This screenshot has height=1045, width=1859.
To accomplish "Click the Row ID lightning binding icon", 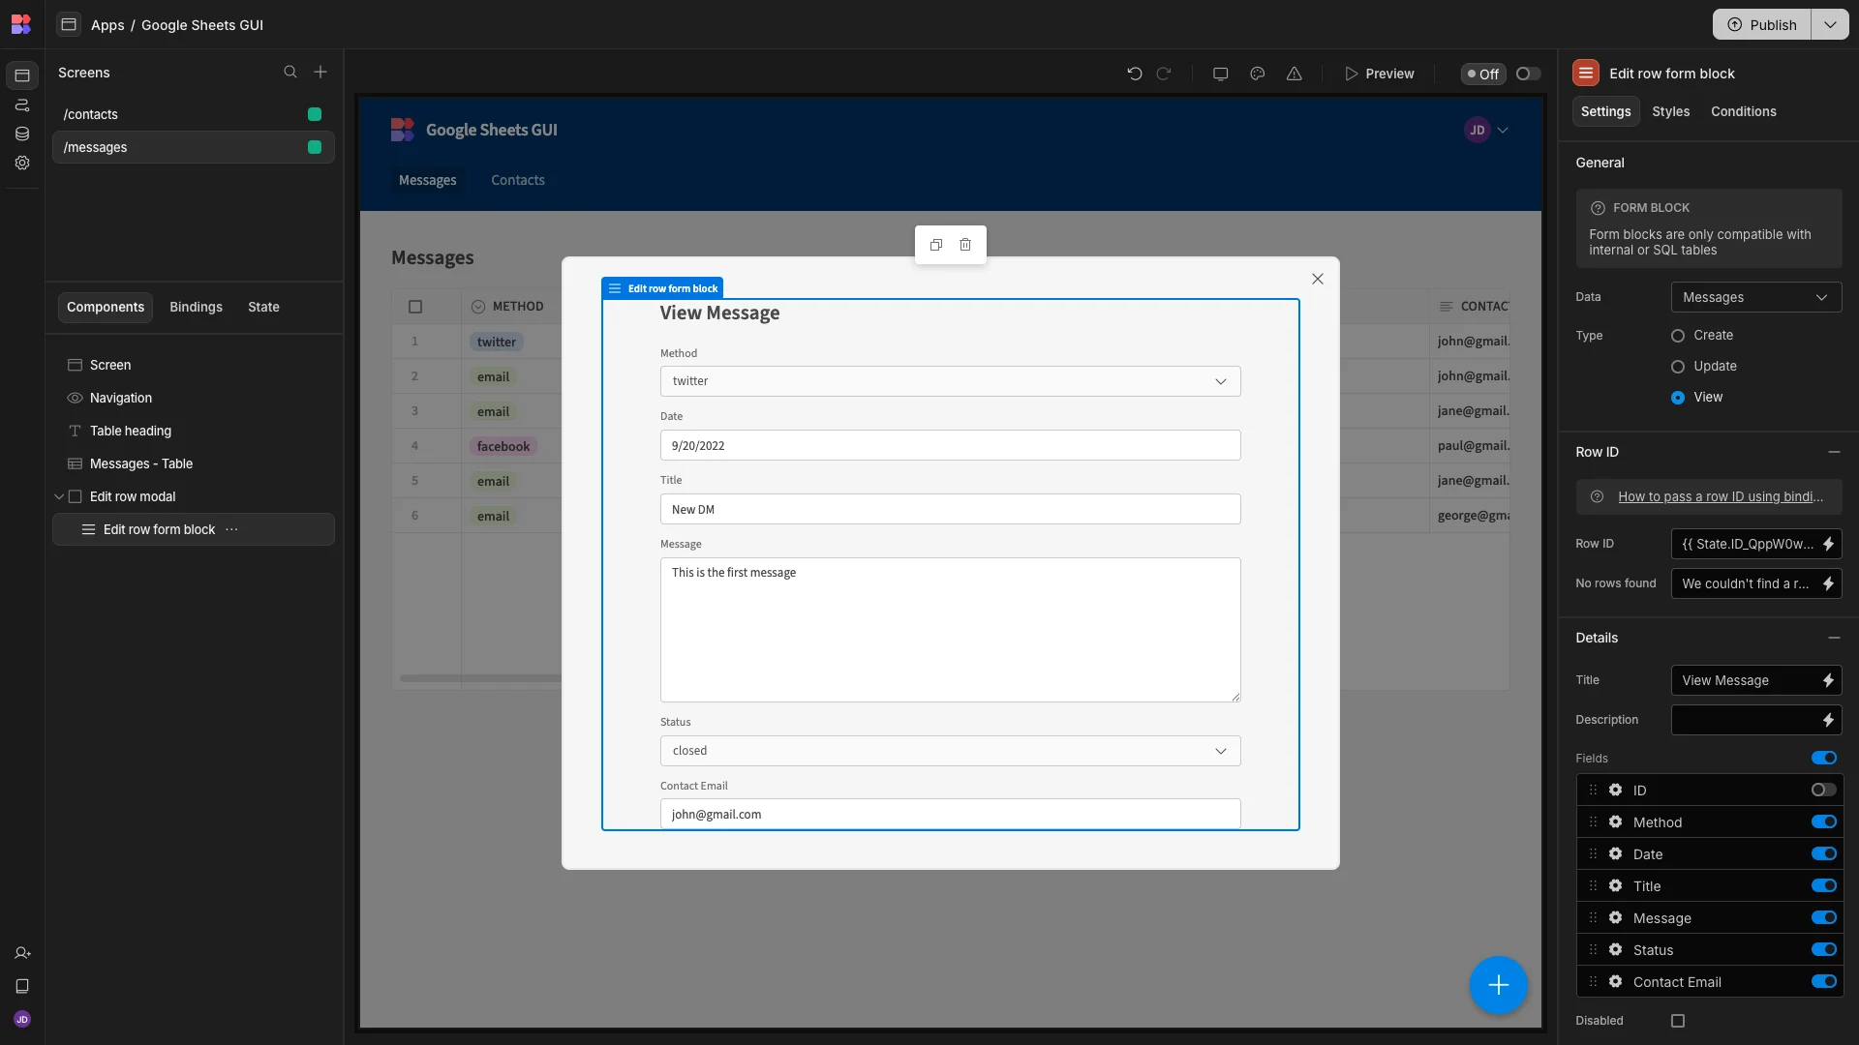I will (x=1828, y=544).
